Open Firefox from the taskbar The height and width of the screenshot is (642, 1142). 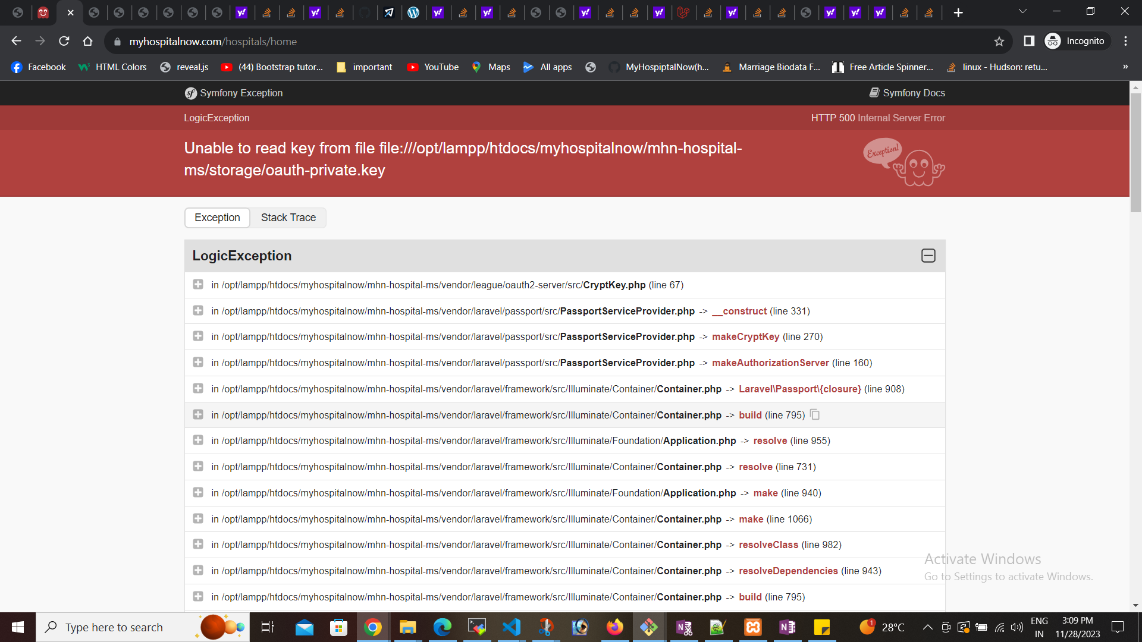tap(614, 627)
